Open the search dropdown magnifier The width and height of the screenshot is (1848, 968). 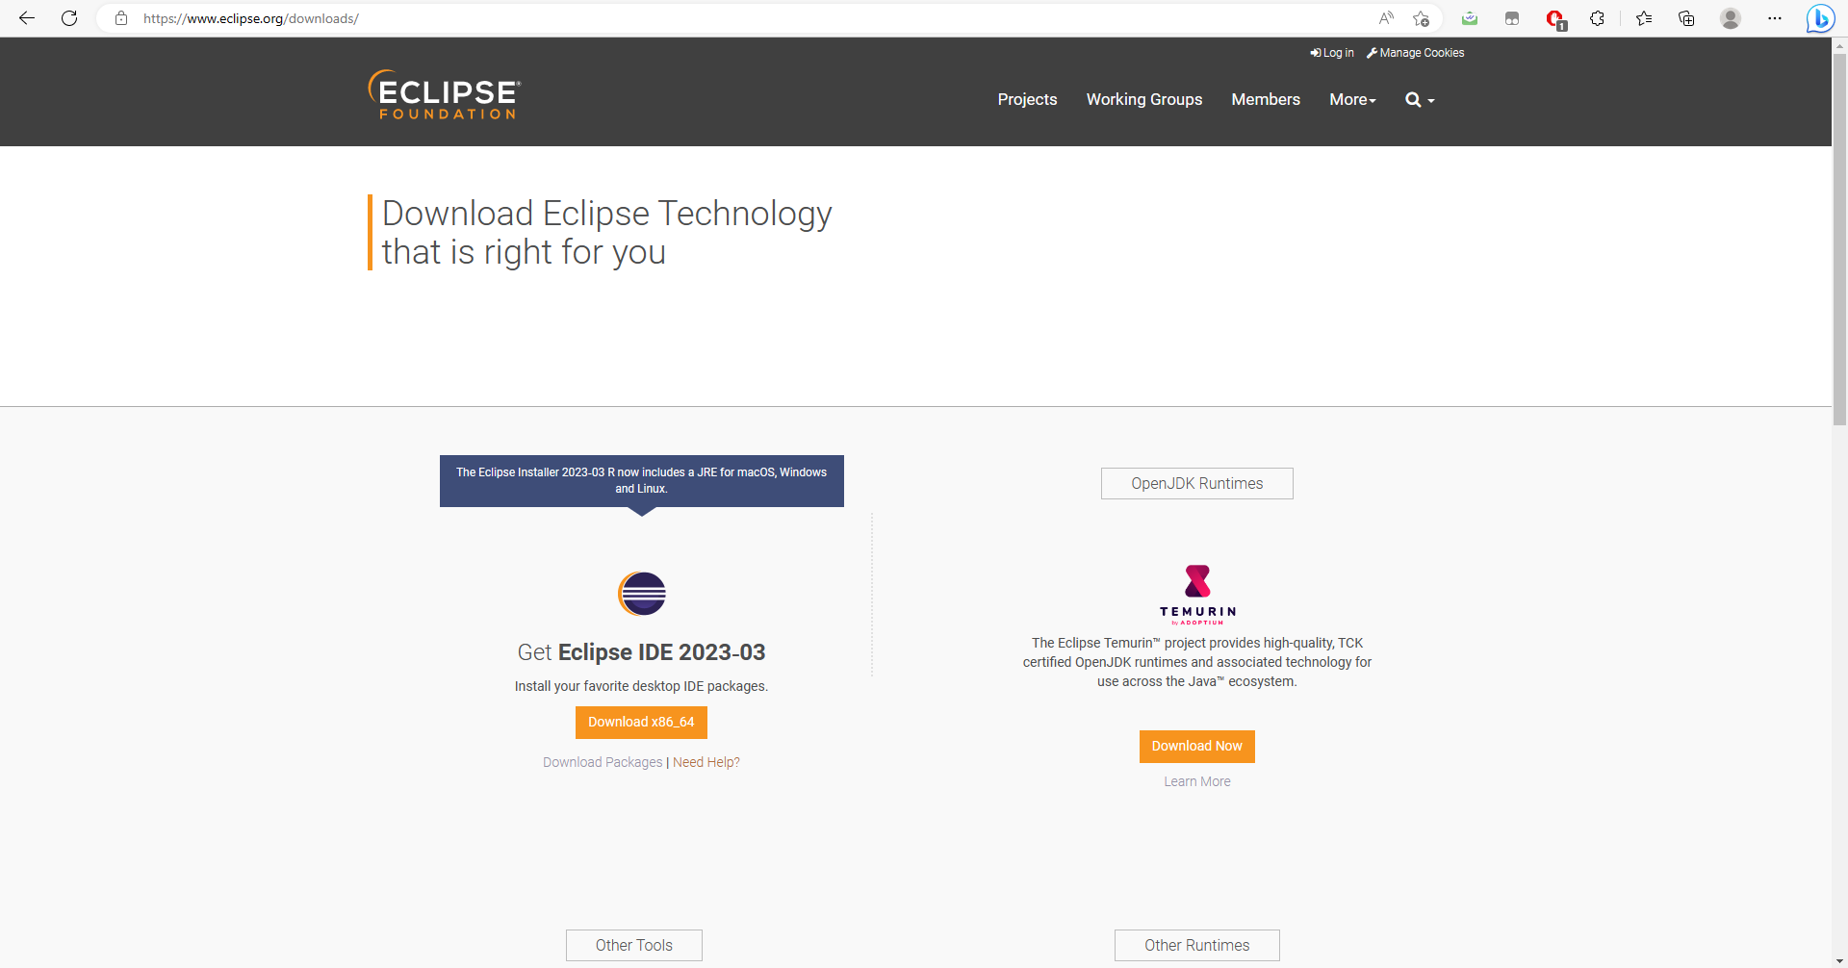1420,99
